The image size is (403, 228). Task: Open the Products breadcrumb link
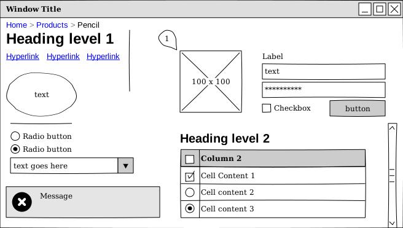pos(52,25)
